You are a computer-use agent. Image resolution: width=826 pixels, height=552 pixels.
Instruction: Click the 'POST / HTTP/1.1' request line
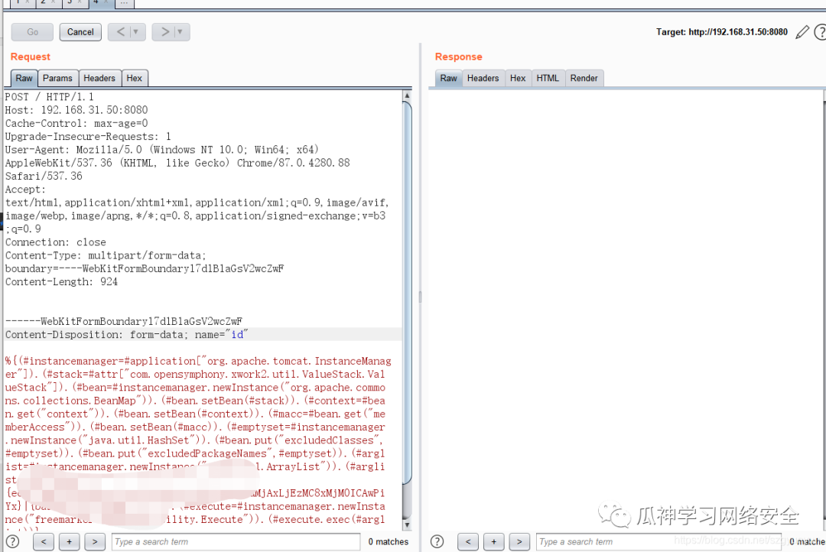click(x=50, y=97)
